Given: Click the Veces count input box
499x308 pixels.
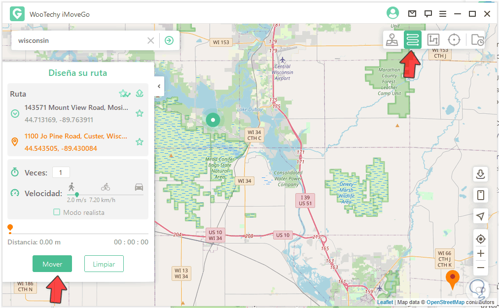Looking at the screenshot, I should (x=61, y=172).
